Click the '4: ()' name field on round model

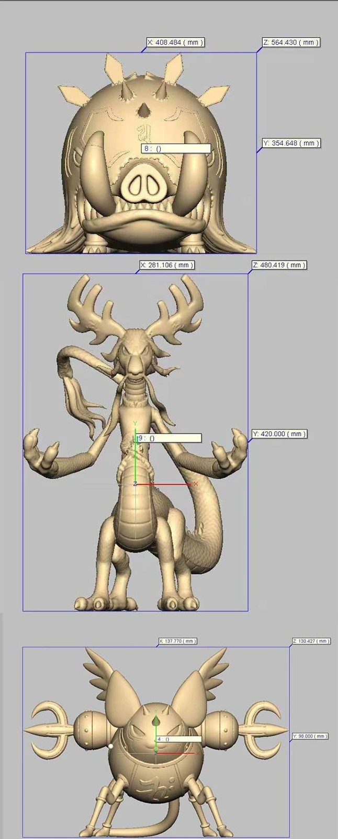tap(178, 739)
